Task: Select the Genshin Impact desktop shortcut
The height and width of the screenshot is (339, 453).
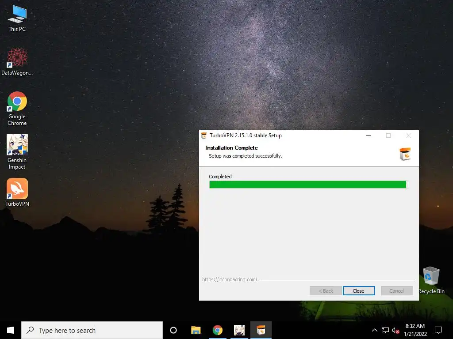Action: tap(17, 152)
